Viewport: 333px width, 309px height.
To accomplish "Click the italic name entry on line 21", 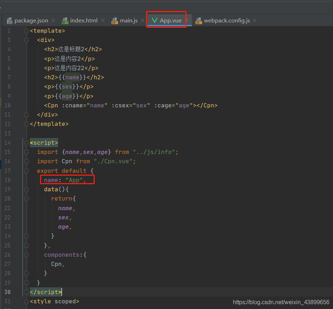I will tap(65, 208).
